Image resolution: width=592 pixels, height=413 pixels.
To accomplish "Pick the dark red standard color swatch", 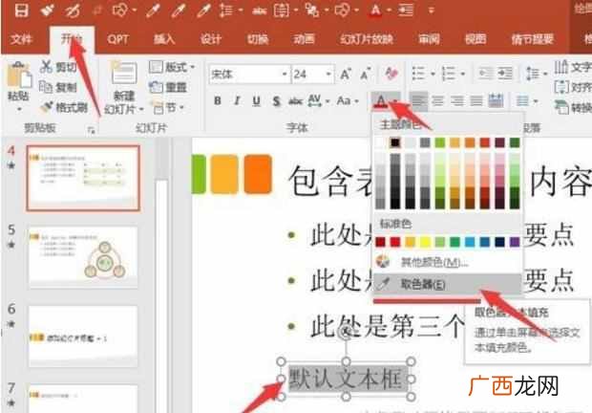I will pos(380,242).
